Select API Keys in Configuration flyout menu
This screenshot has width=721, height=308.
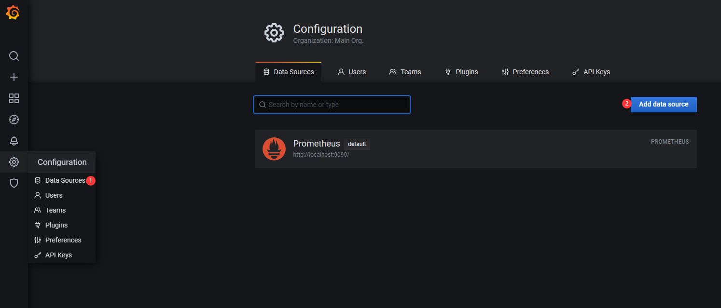pos(58,255)
